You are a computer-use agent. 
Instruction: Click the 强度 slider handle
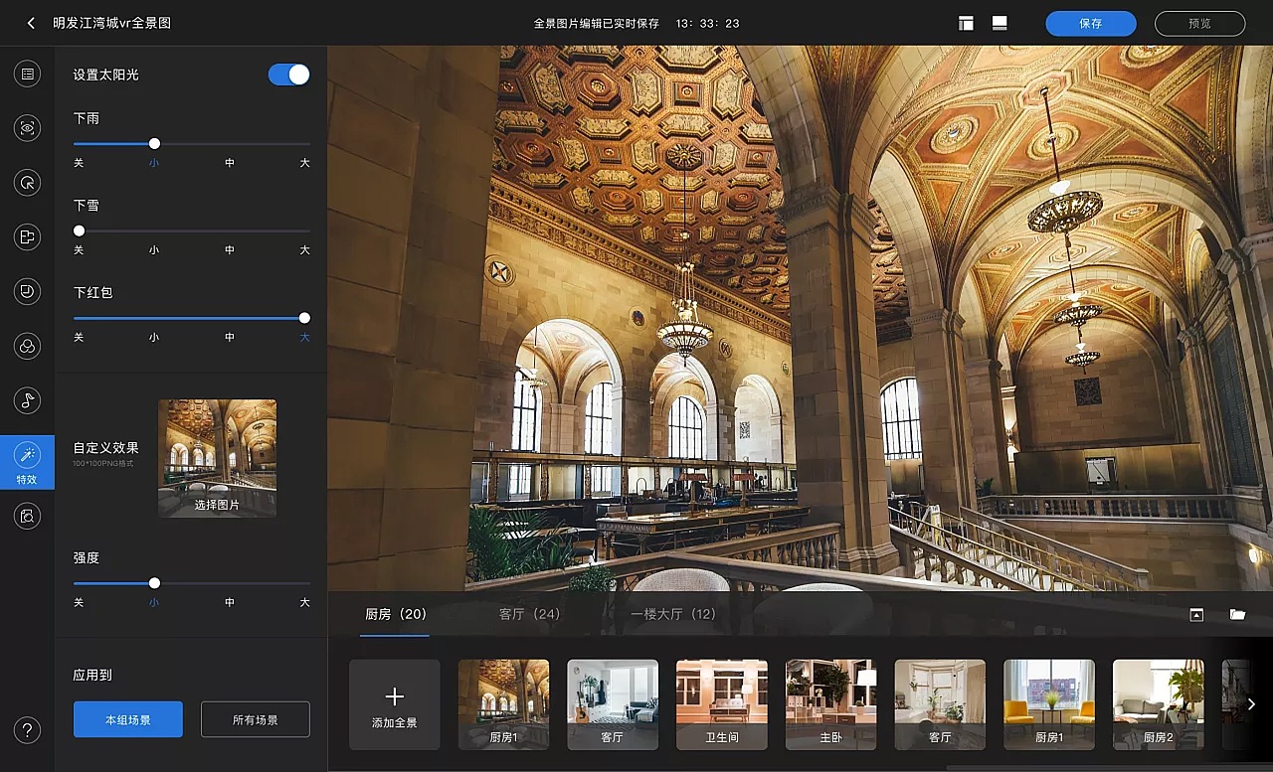154,583
